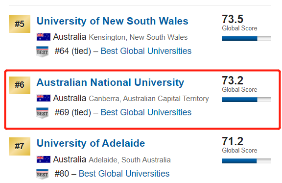Click Australian flag beside Adelaide location
Viewport: 282px width, 183px height.
[44, 159]
